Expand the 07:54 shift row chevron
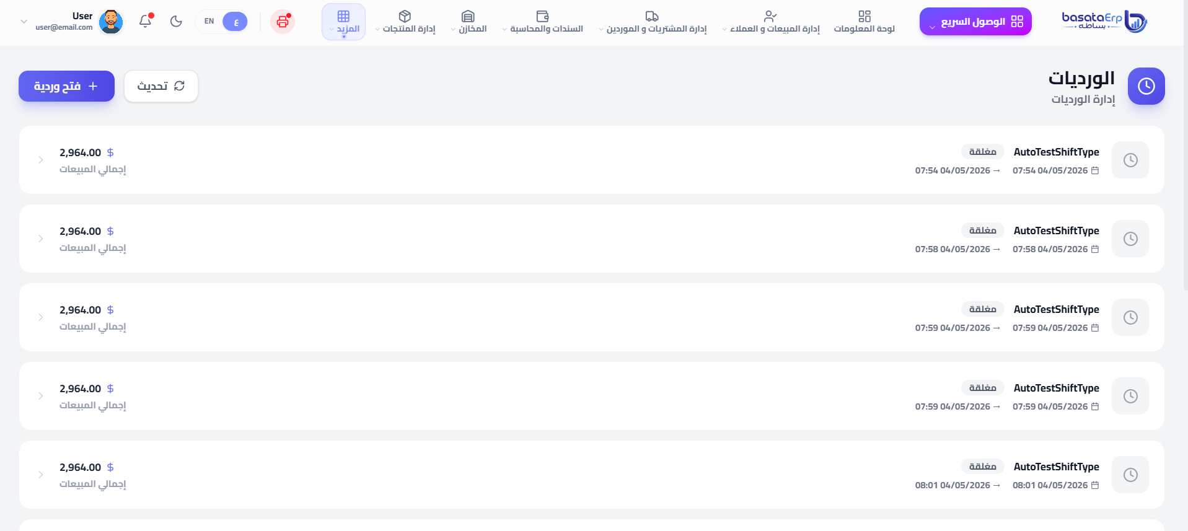Viewport: 1188px width, 531px height. point(41,160)
